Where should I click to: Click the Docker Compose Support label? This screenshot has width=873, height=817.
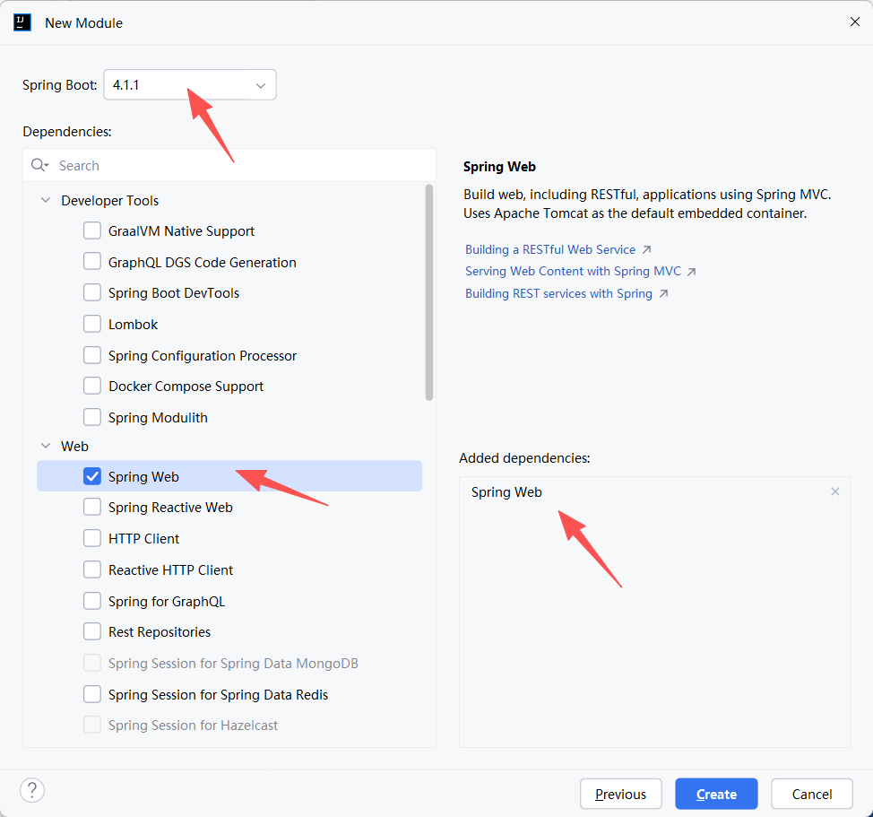pyautogui.click(x=186, y=386)
